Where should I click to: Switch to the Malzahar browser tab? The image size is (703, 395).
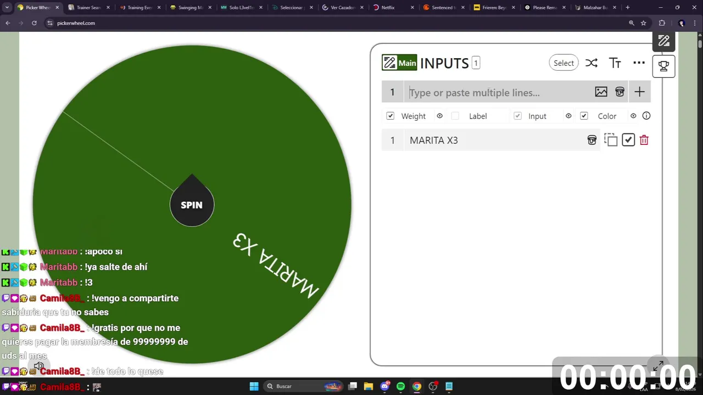tap(595, 8)
